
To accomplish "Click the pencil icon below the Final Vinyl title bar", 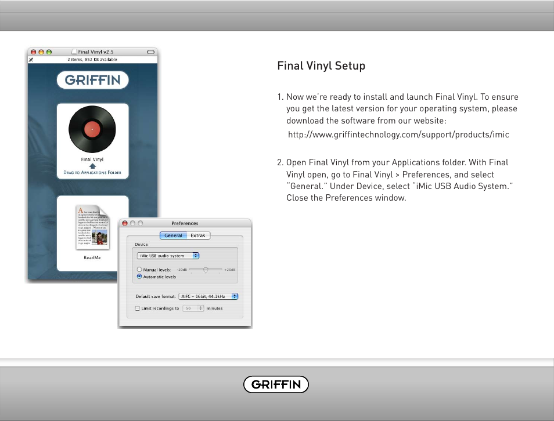I will coord(31,60).
